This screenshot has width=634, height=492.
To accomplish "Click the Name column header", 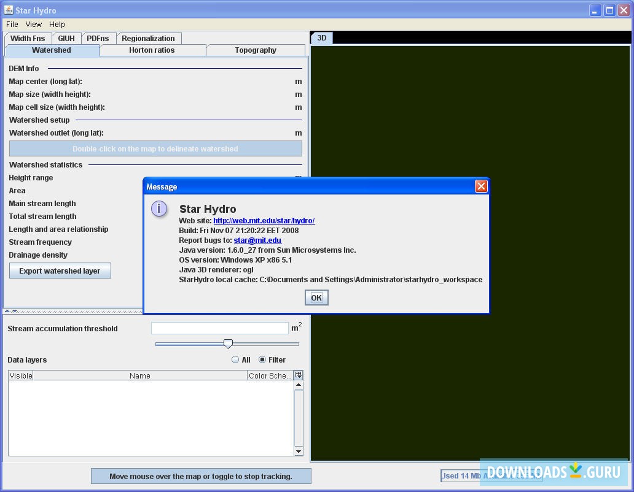I will 140,376.
